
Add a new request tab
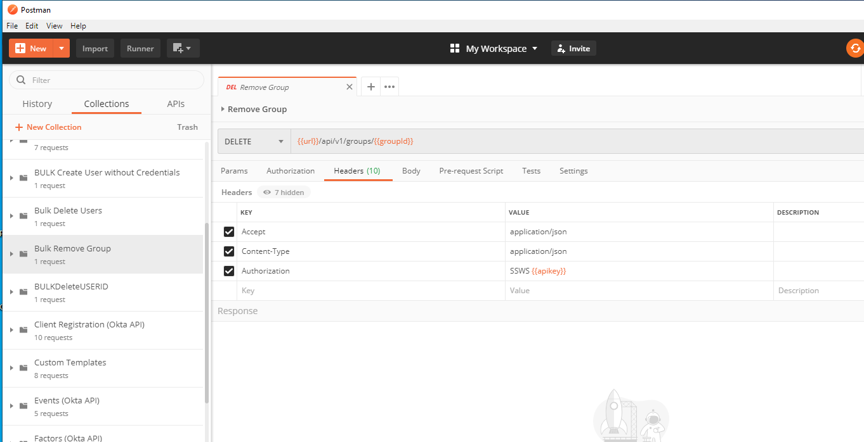coord(371,87)
